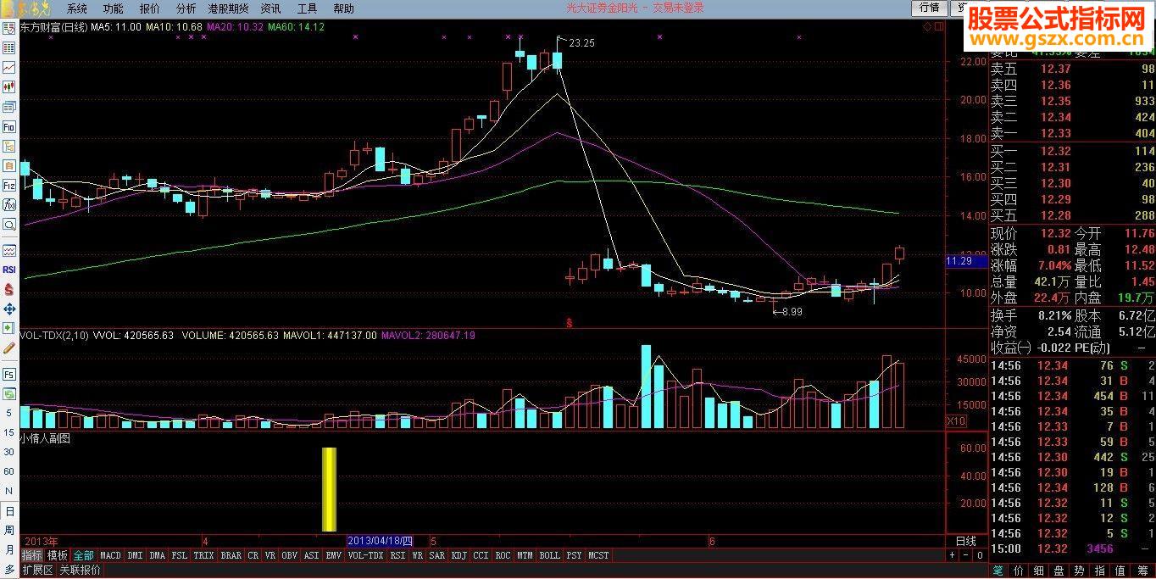Click the 日线 period label button

point(965,541)
